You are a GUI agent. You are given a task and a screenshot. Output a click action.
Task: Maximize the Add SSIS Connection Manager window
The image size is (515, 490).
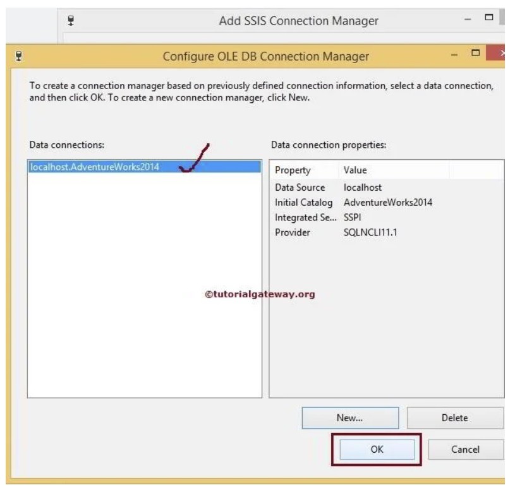tap(489, 17)
